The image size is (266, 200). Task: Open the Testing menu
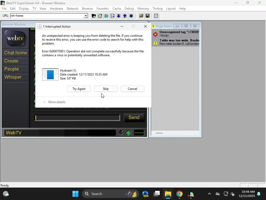point(158,9)
